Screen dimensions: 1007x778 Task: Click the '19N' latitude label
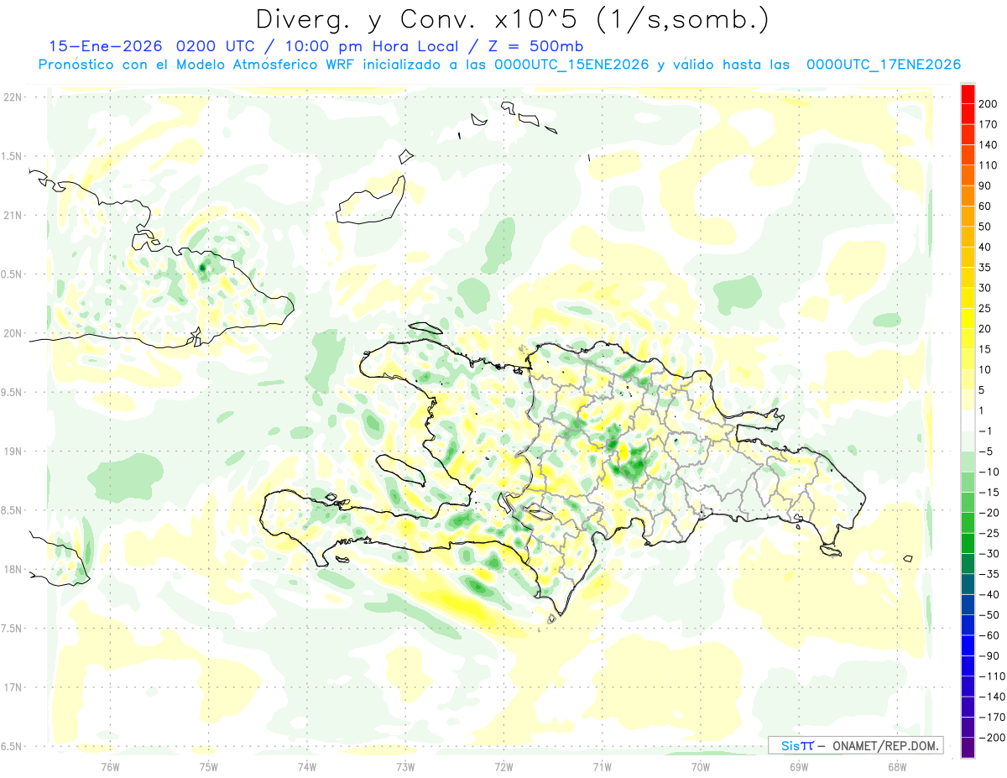[12, 452]
